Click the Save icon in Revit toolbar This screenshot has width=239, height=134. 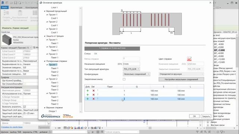pos(16,3)
